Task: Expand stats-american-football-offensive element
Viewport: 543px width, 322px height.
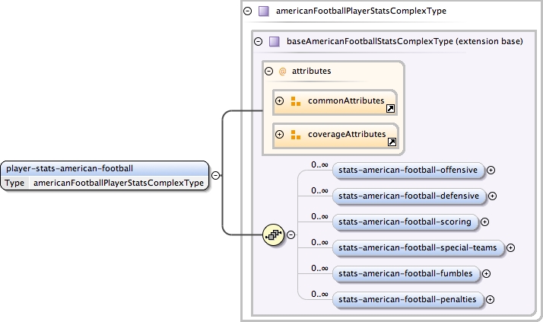Action: tap(491, 170)
